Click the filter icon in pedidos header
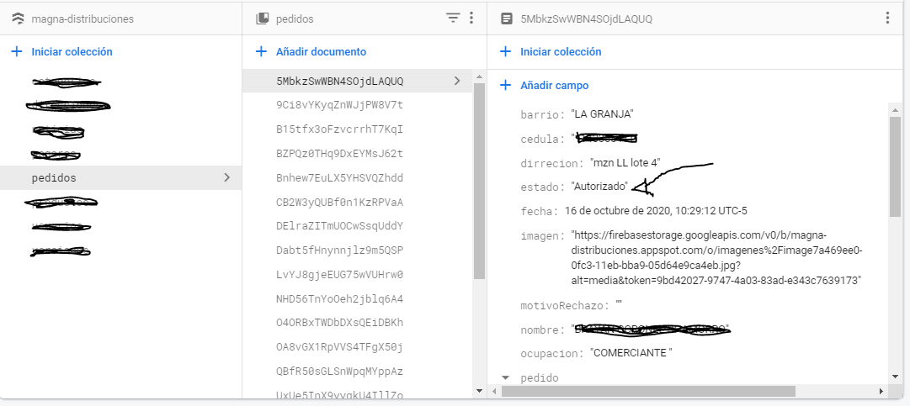Image resolution: width=910 pixels, height=406 pixels. (453, 18)
